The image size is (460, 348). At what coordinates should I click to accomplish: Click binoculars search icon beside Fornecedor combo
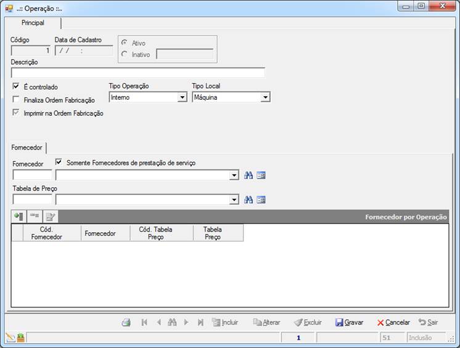[x=248, y=176]
